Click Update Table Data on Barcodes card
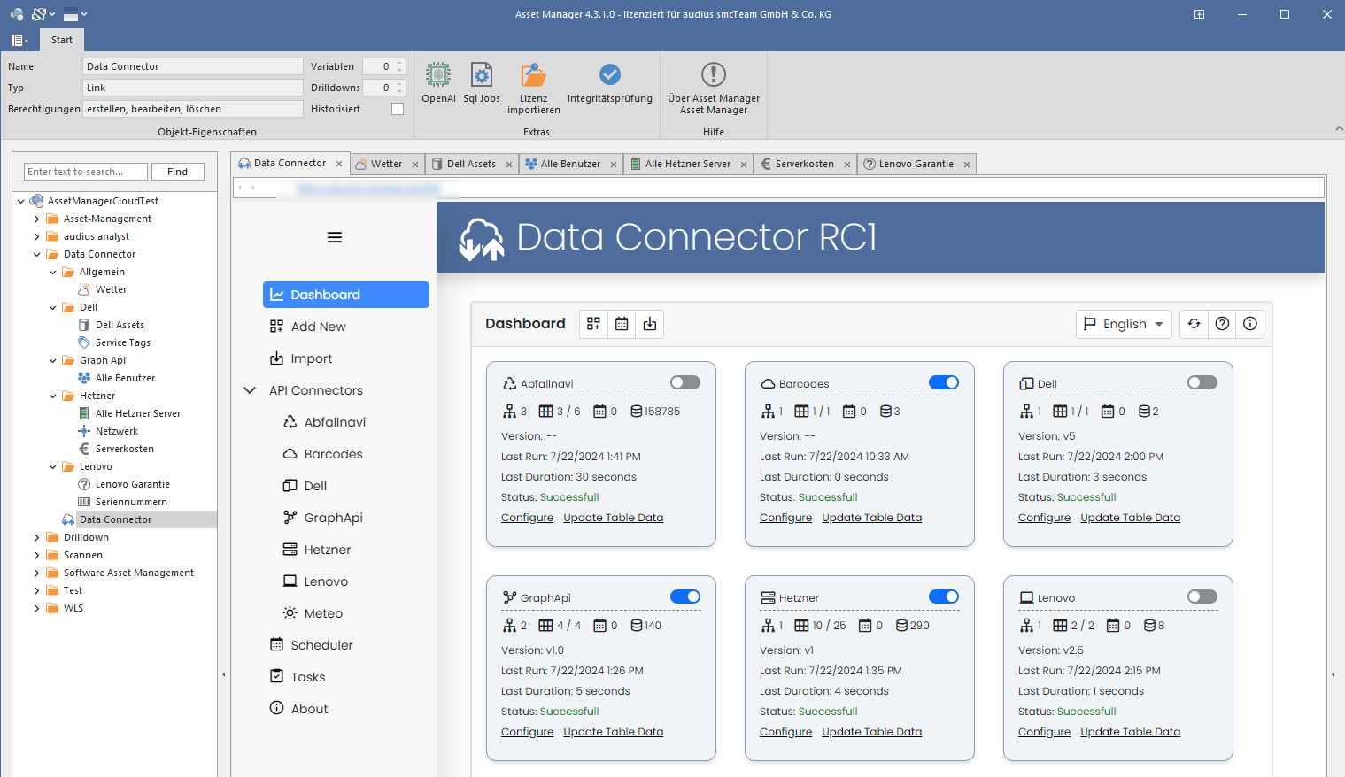The image size is (1345, 777). [x=871, y=518]
